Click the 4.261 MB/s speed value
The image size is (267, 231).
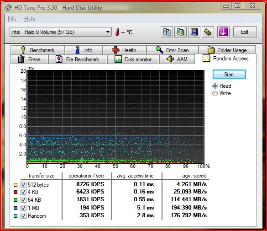pyautogui.click(x=192, y=184)
